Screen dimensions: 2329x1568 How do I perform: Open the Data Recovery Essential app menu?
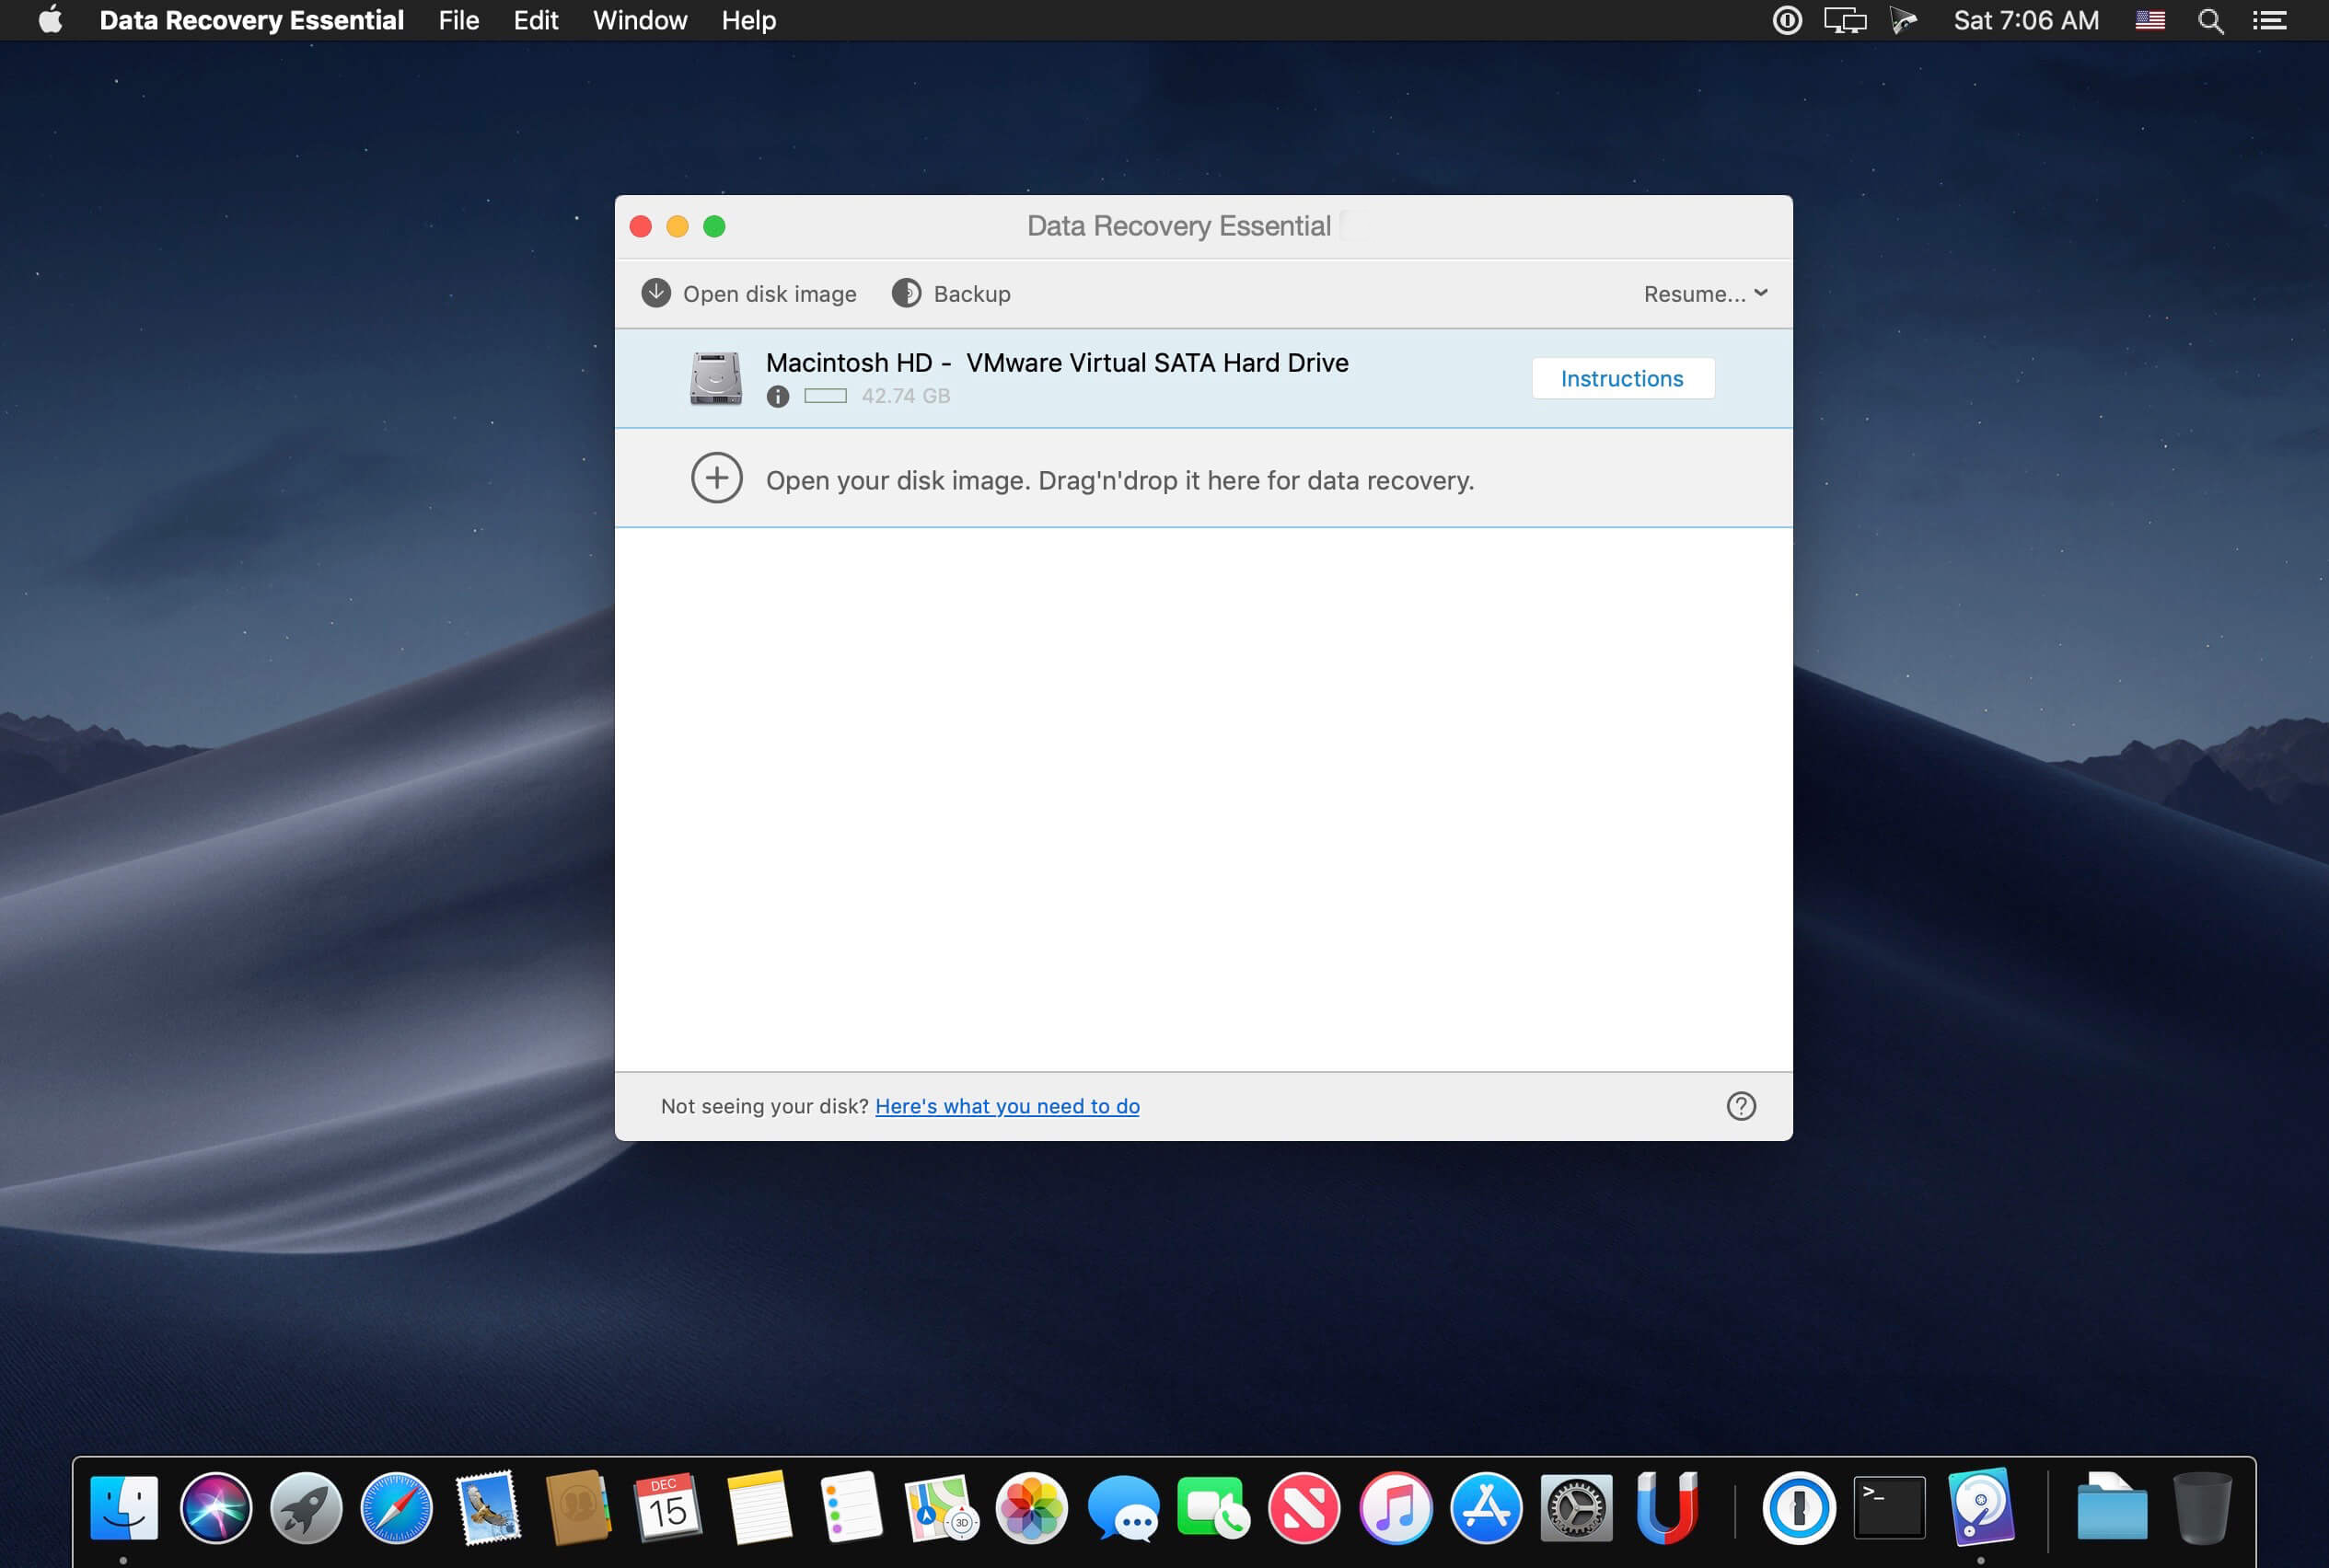click(x=251, y=20)
